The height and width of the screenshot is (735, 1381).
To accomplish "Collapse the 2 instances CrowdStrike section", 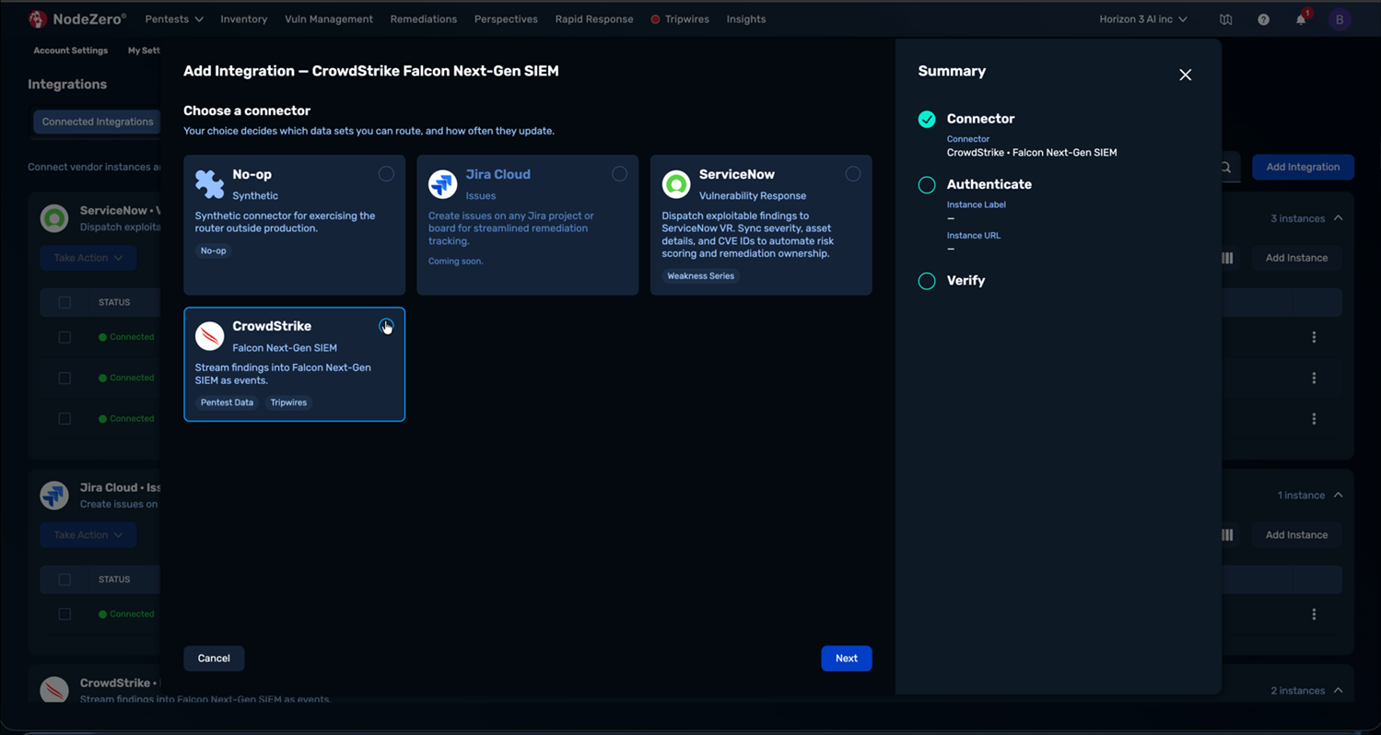I will 1339,691.
